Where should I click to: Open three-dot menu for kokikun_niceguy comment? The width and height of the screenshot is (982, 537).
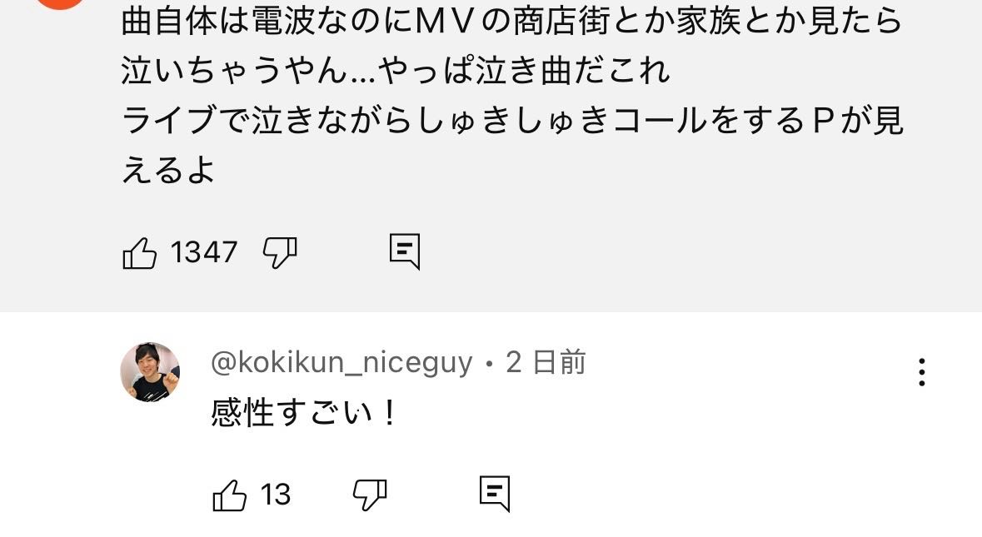click(x=921, y=372)
